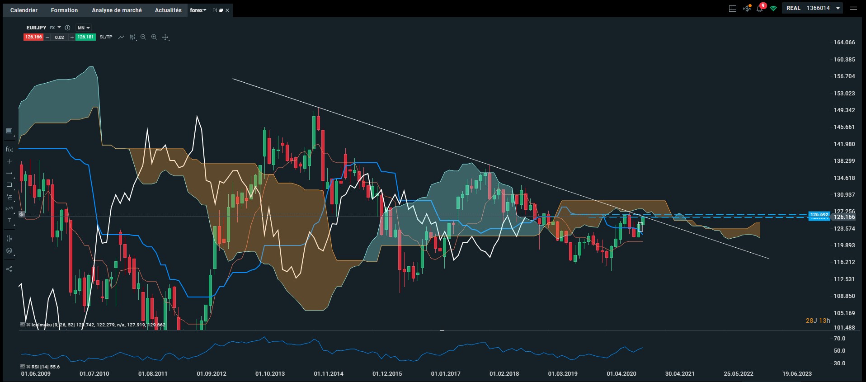Select the wave pattern drawing tool

pos(9,208)
